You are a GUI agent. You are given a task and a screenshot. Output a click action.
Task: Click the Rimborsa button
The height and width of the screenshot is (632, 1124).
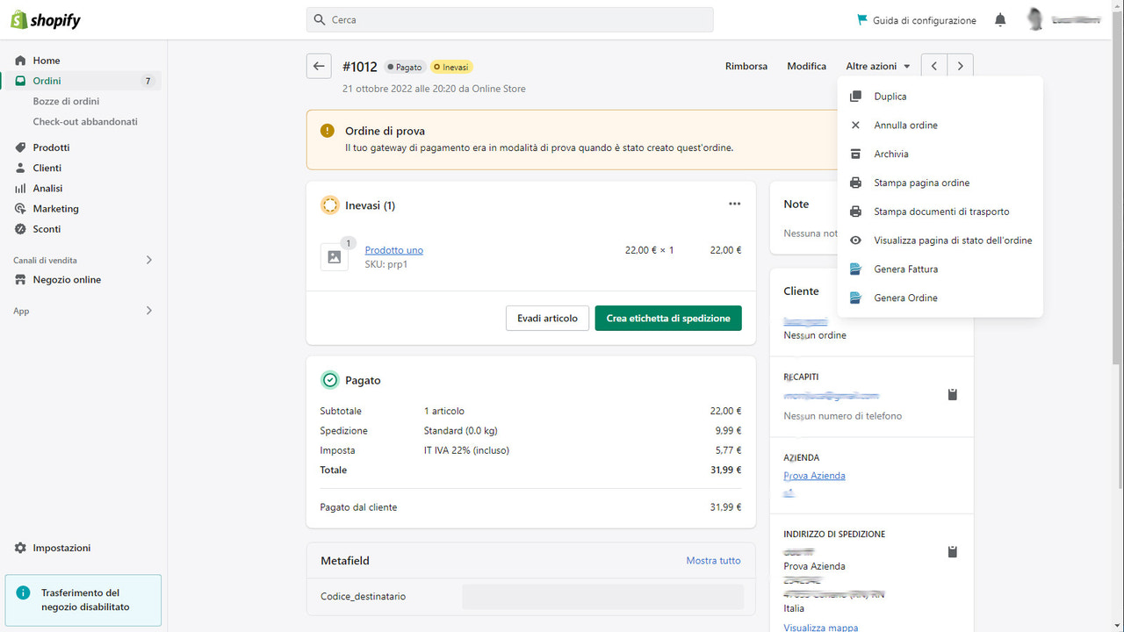click(746, 66)
